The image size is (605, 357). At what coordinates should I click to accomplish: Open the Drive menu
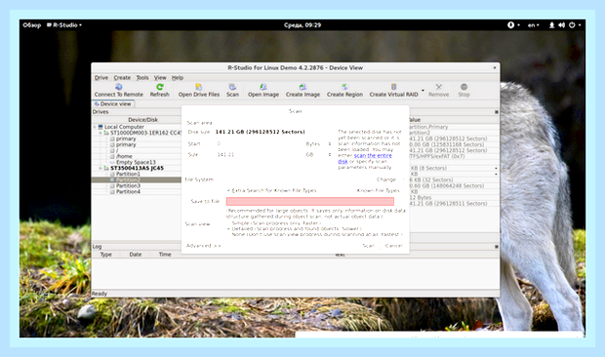coord(101,77)
